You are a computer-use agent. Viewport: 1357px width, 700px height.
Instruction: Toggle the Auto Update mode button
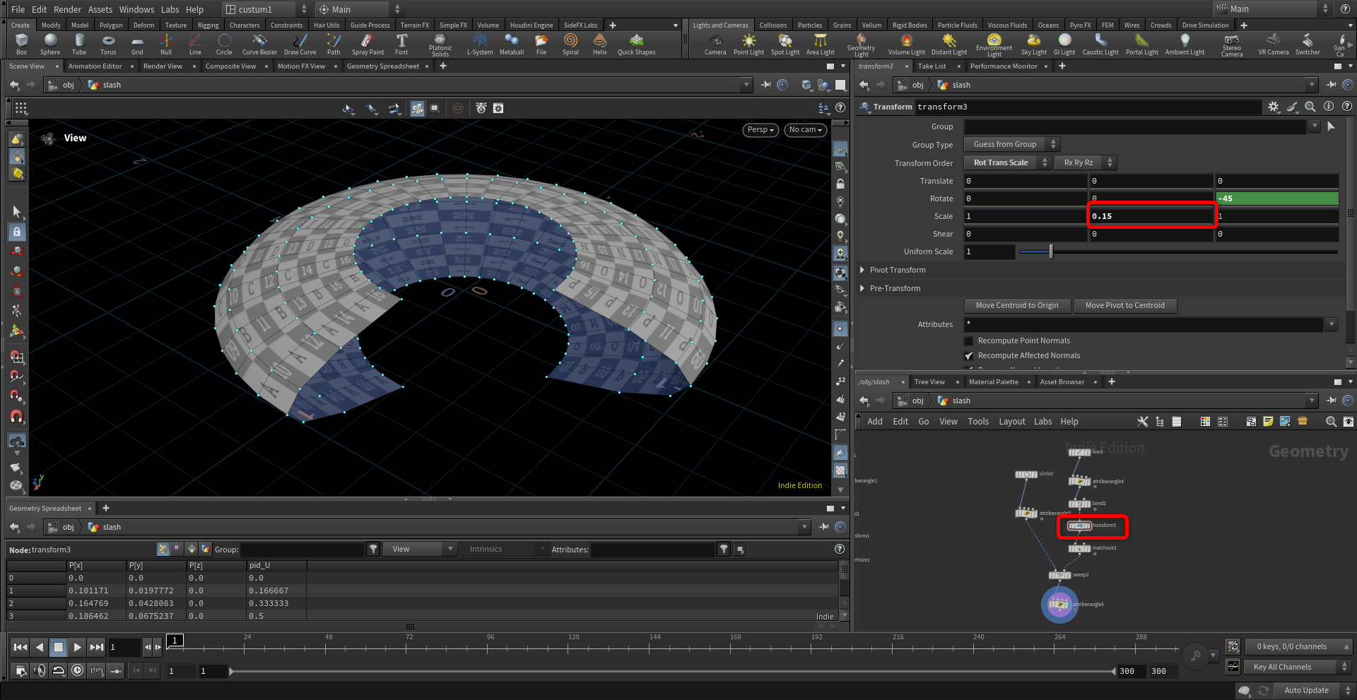pyautogui.click(x=1306, y=690)
